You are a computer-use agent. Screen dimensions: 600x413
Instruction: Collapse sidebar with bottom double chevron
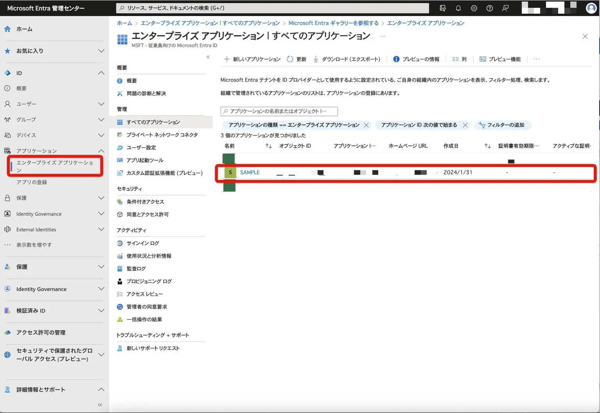100,405
